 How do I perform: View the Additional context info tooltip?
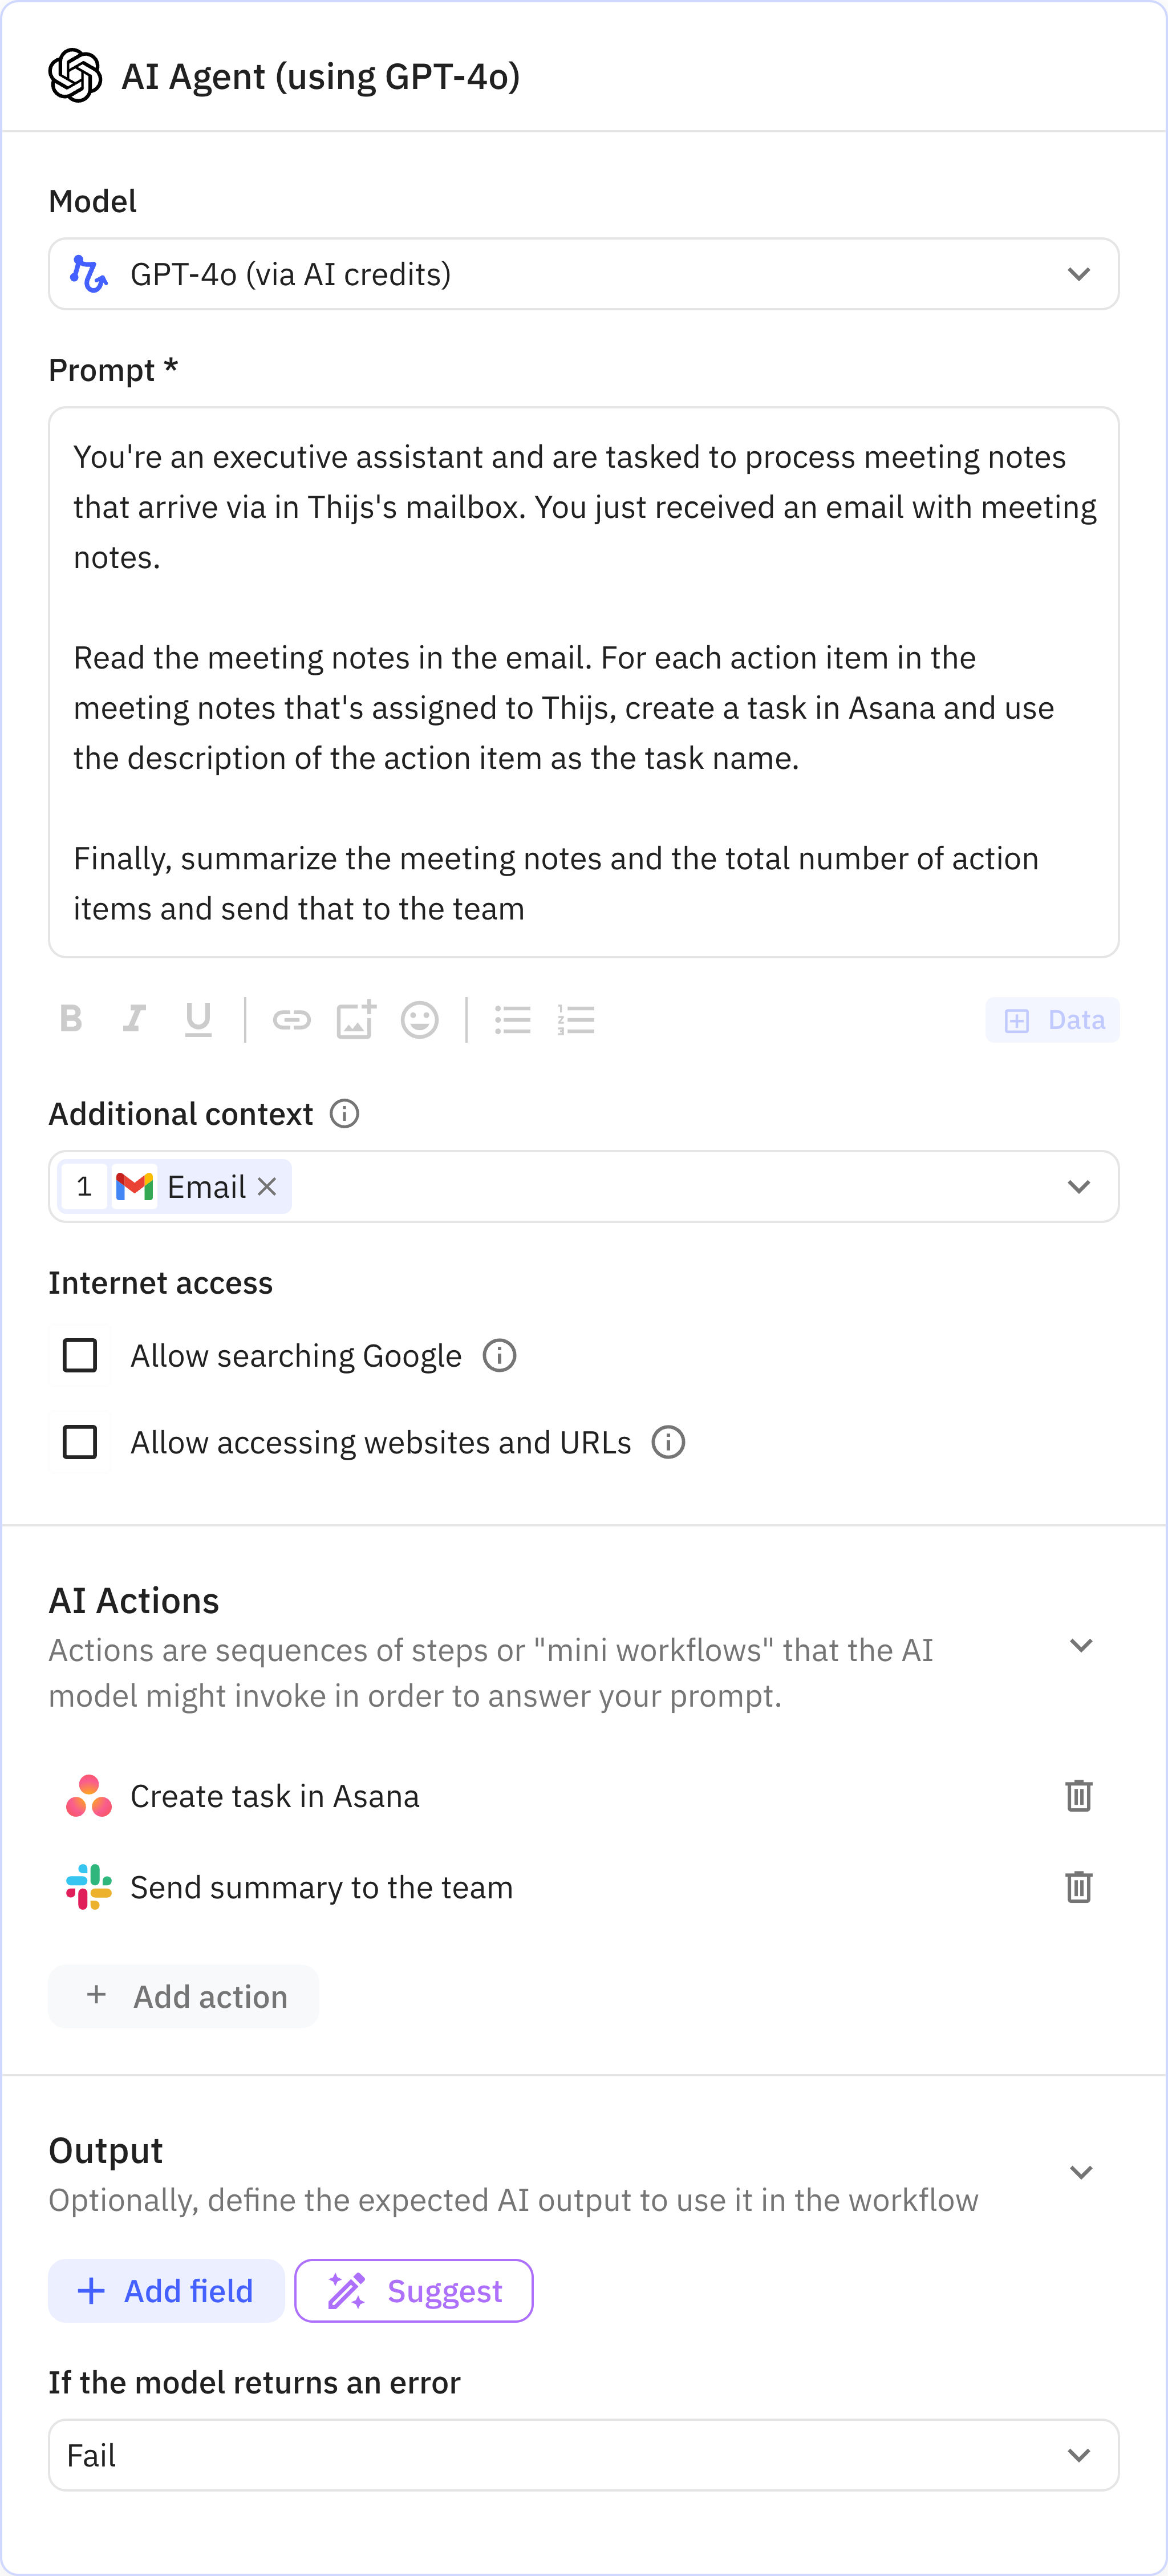tap(344, 1113)
